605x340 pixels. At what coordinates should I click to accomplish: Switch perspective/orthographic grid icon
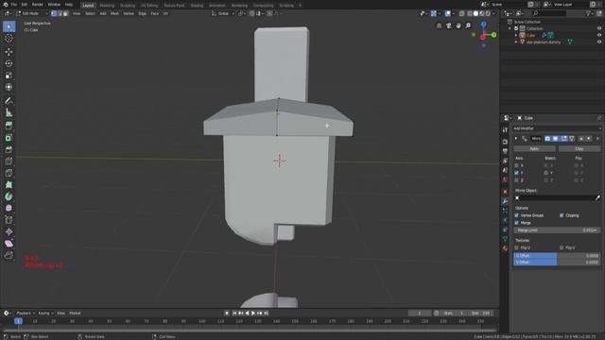(x=439, y=25)
